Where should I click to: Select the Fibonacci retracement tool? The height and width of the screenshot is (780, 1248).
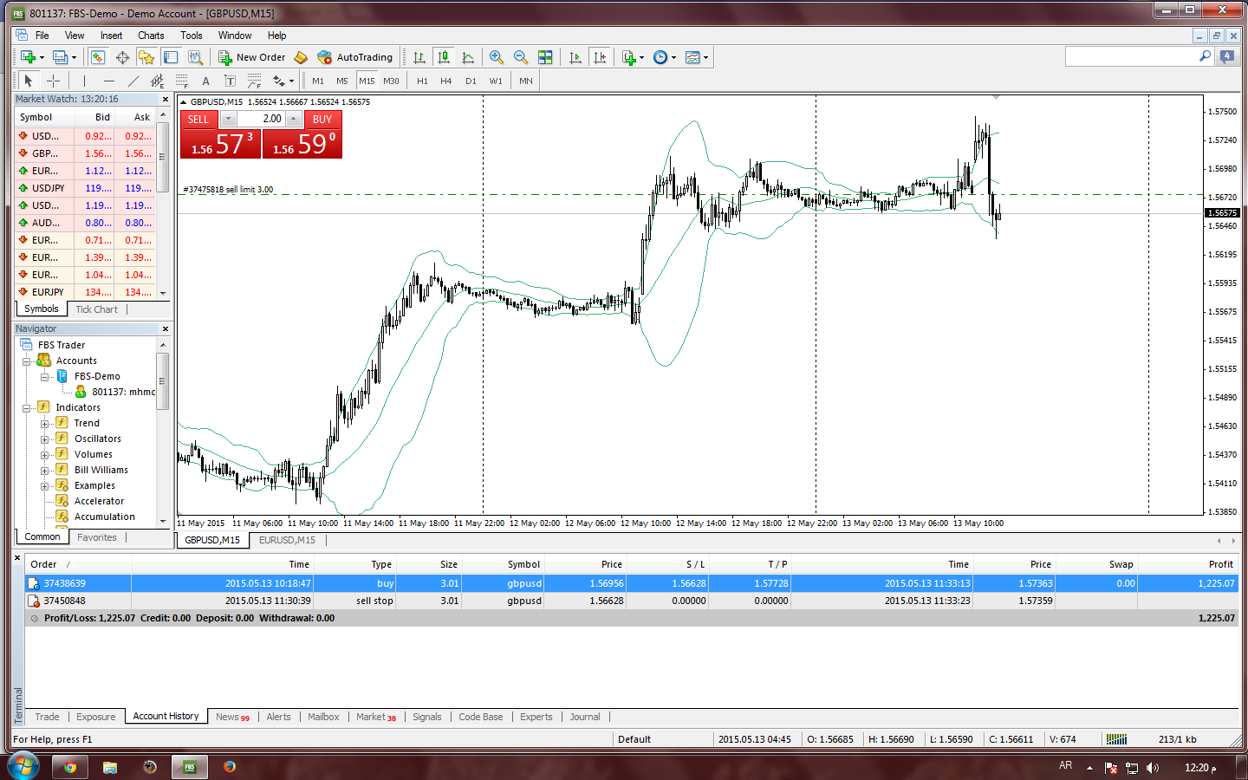coord(181,81)
